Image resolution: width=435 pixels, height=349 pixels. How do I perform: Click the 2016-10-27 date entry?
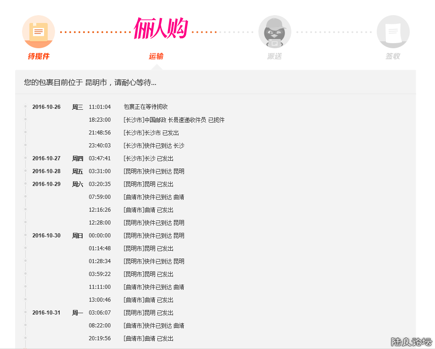(46, 158)
